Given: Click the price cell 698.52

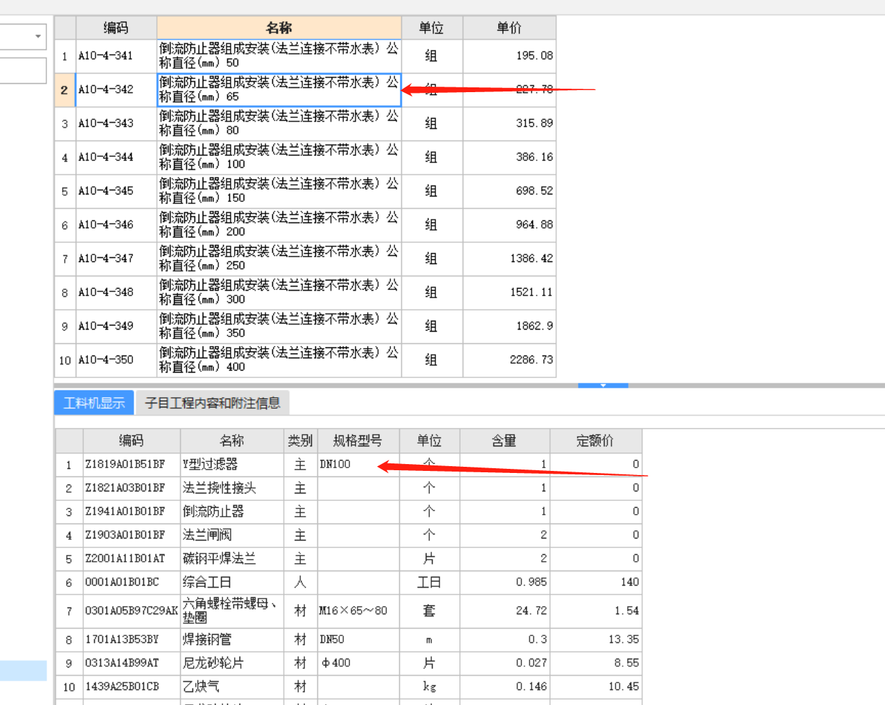Looking at the screenshot, I should click(509, 191).
